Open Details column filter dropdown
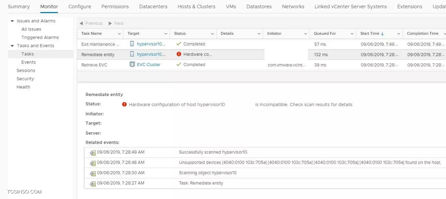Screen dimensions: 446x199 [259, 34]
